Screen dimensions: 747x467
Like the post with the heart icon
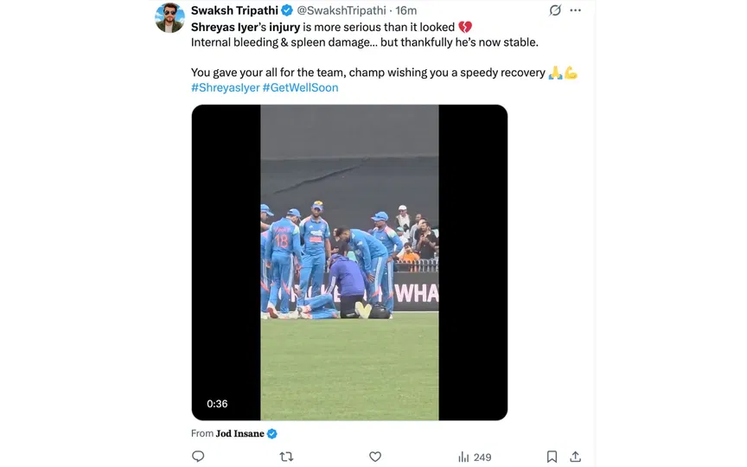[x=375, y=457]
